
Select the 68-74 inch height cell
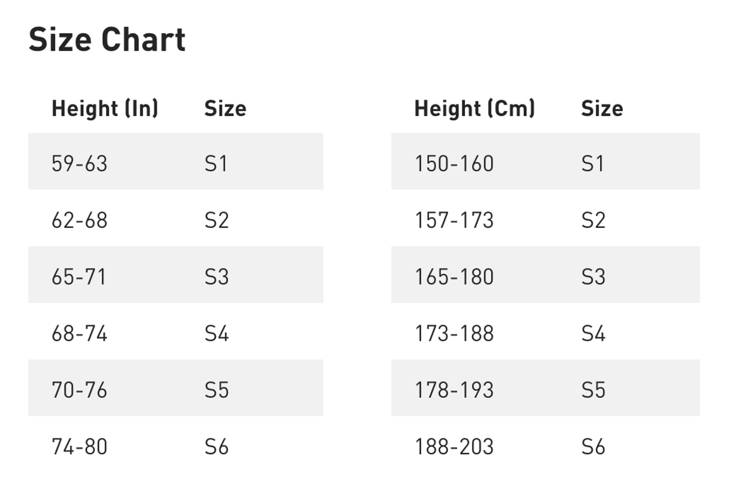[79, 333]
